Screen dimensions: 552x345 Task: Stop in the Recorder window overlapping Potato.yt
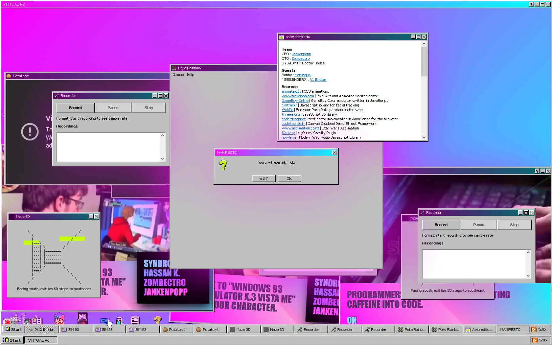coord(149,108)
